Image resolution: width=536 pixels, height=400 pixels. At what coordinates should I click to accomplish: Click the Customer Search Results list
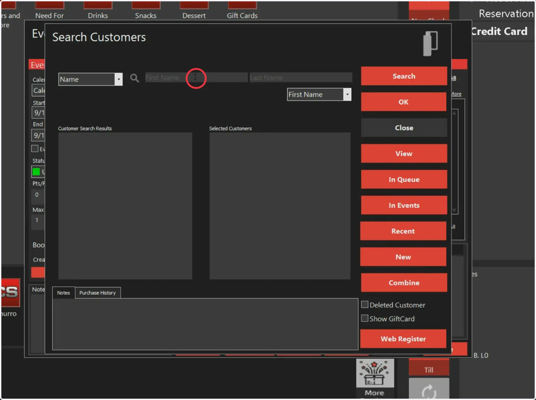[x=125, y=206]
